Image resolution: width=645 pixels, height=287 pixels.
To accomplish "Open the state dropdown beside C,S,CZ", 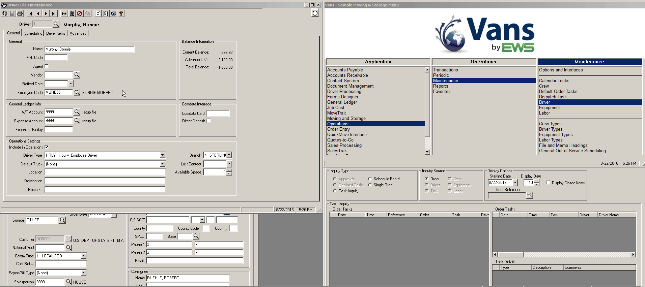I will click(202, 220).
